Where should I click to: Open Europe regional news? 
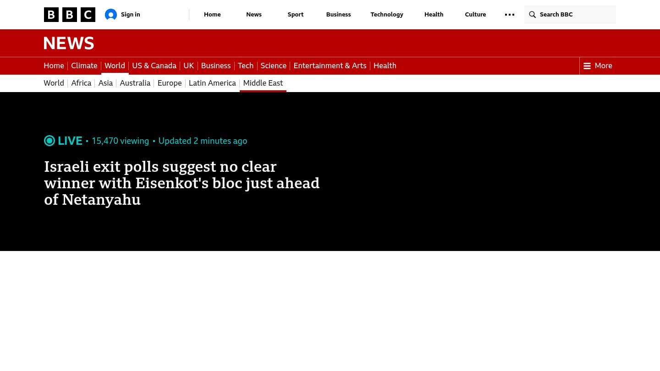(x=170, y=83)
